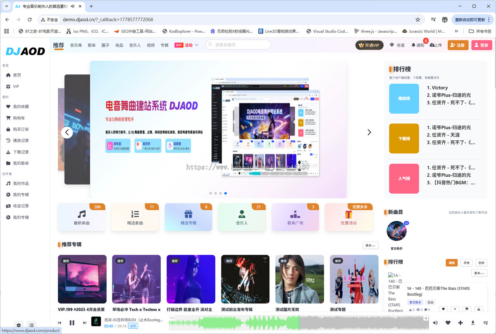The width and height of the screenshot is (496, 334).
Task: Show previous banner slide with left arrow
Action: pyautogui.click(x=67, y=132)
